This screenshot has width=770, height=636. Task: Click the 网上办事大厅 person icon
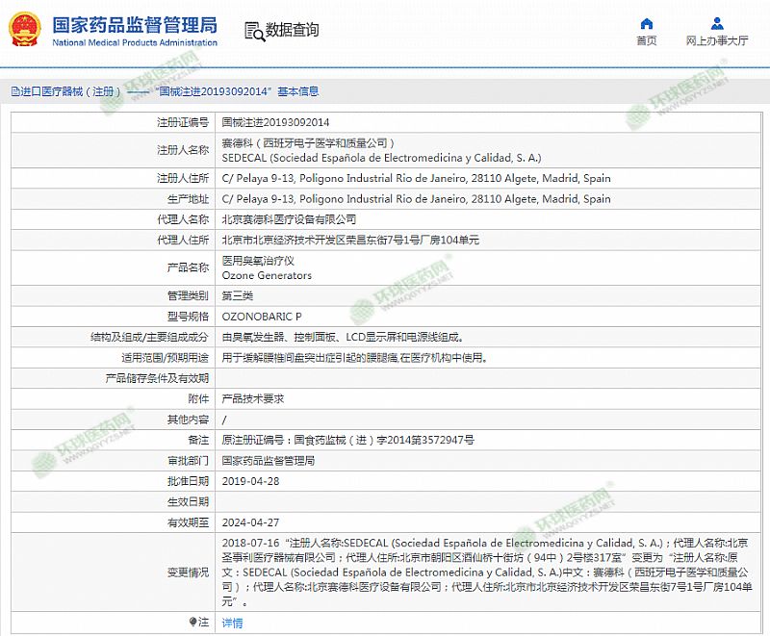pos(716,23)
